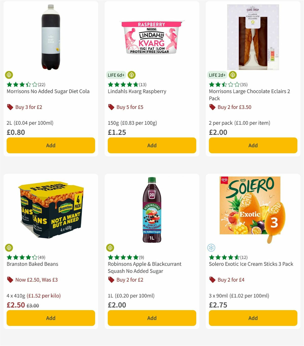304x346 pixels.
Task: Add Robinsons Apple & Blackcurrant Squash to basket
Action: (152, 318)
